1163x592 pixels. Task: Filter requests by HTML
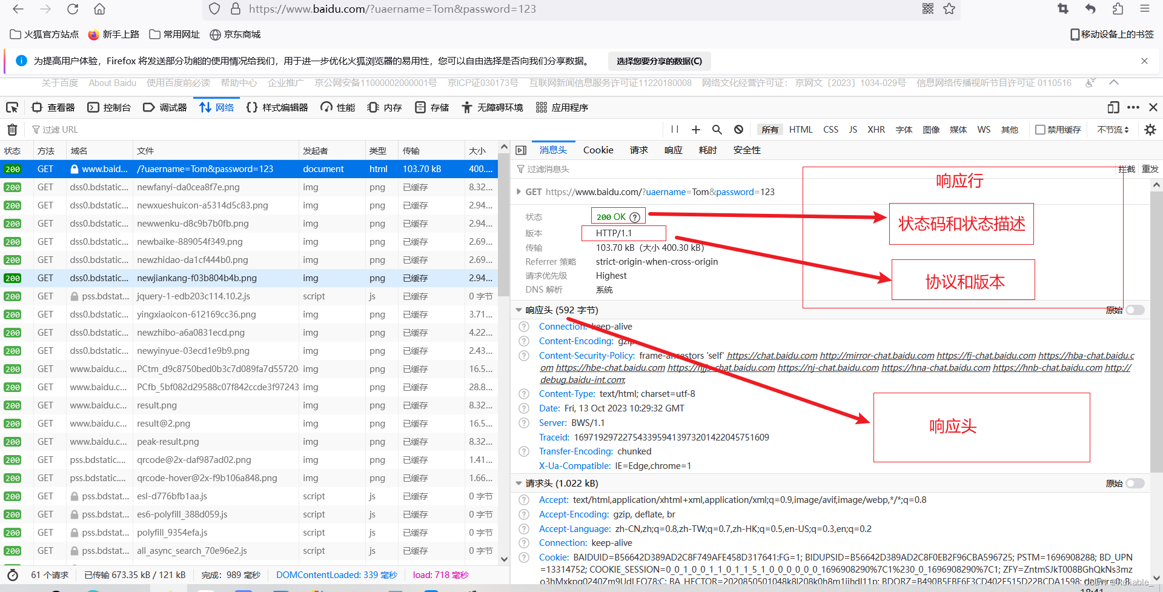(x=801, y=130)
